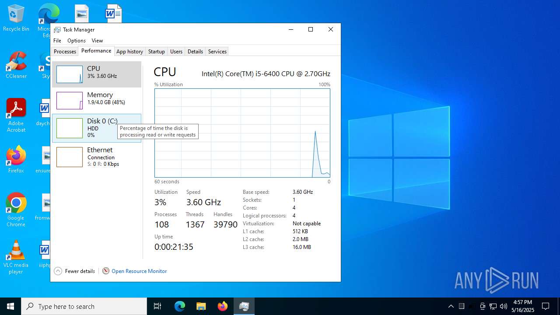Open Edge from the taskbar
This screenshot has height=315, width=560.
pos(180,306)
